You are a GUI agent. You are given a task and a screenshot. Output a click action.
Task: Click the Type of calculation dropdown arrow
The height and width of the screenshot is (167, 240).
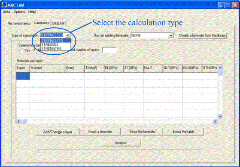68,35
